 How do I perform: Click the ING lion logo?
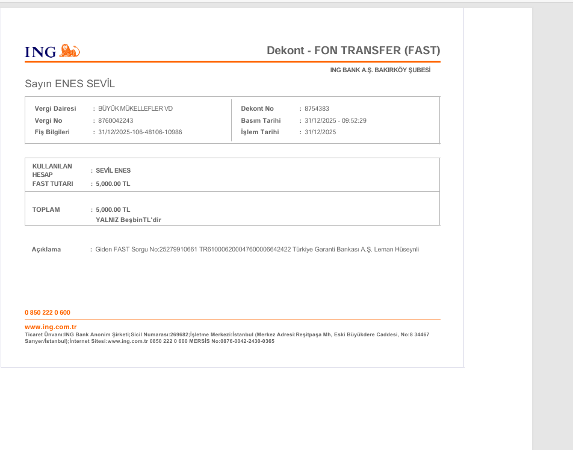point(69,51)
